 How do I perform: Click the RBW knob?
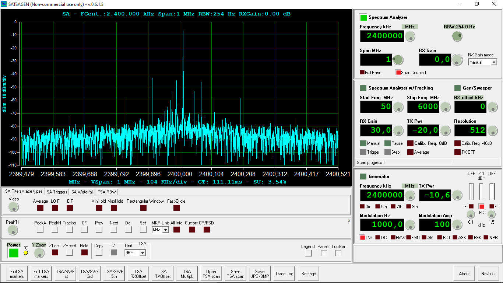(x=457, y=36)
